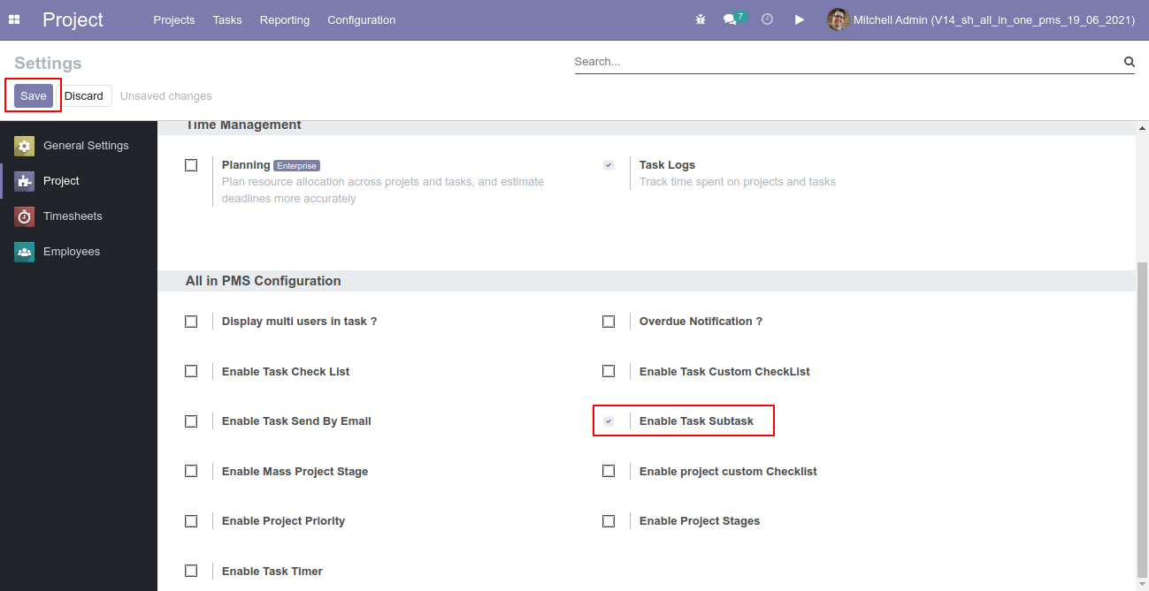Screen dimensions: 1149x591
Task: Click the play timer icon in navbar
Action: [800, 19]
